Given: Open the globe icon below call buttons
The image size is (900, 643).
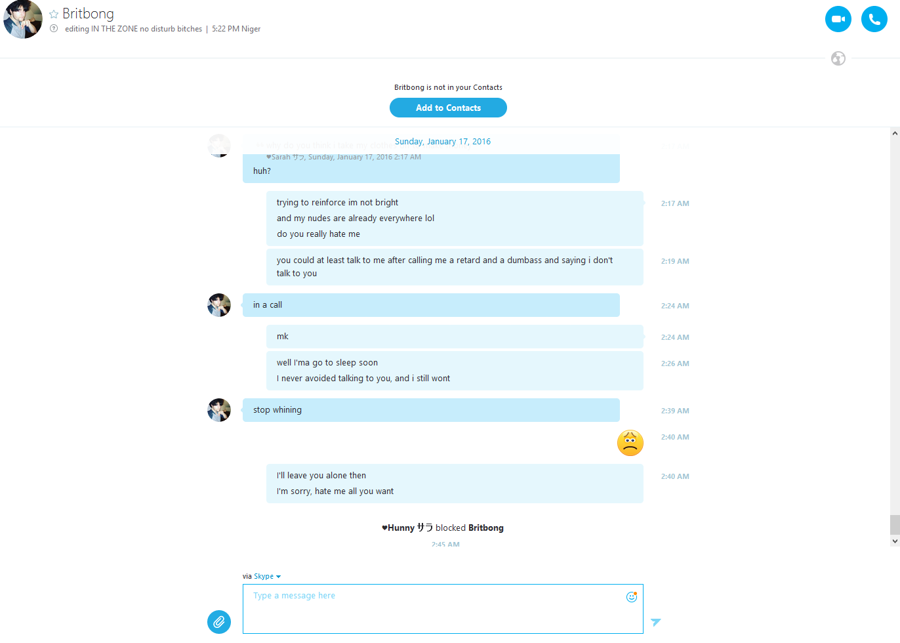Looking at the screenshot, I should point(838,58).
